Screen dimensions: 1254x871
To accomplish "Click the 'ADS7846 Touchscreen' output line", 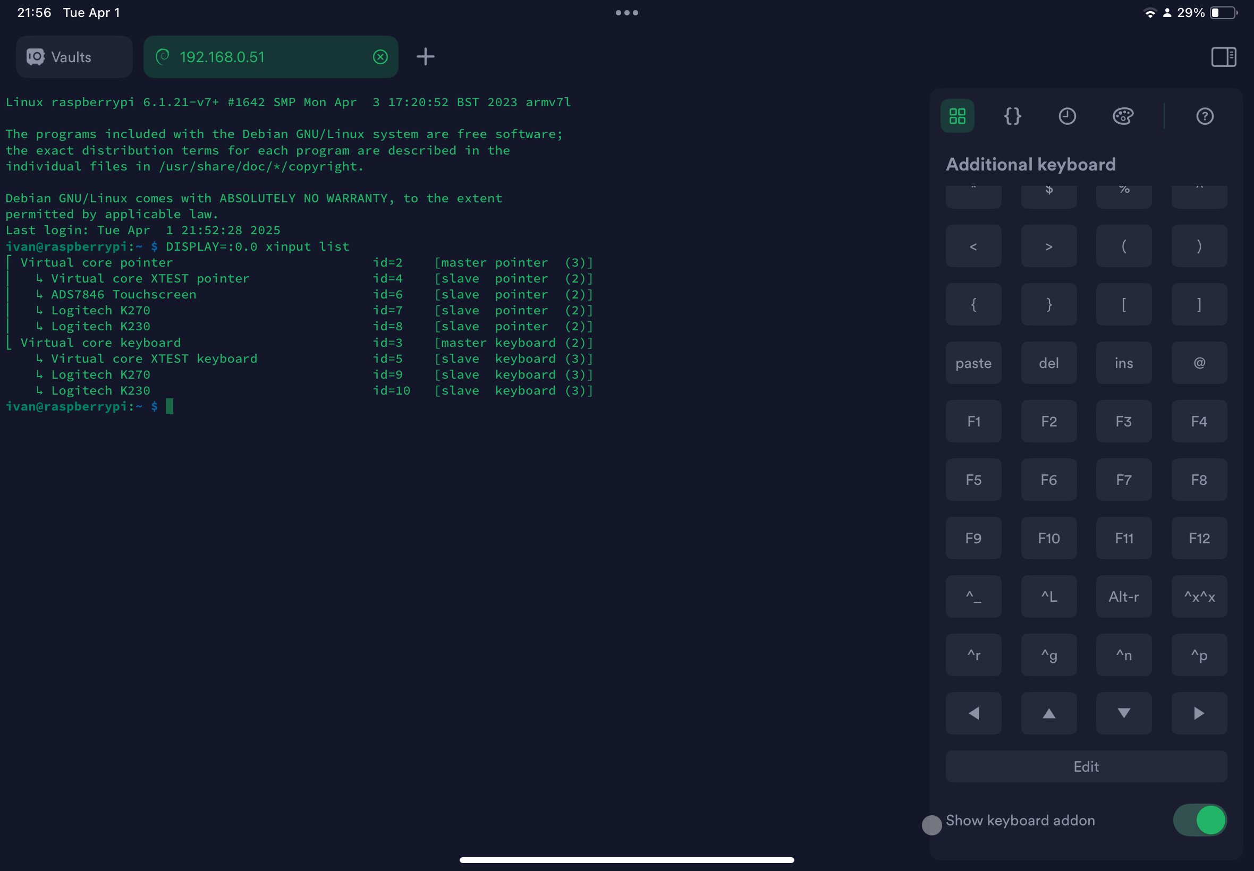I will tap(299, 294).
